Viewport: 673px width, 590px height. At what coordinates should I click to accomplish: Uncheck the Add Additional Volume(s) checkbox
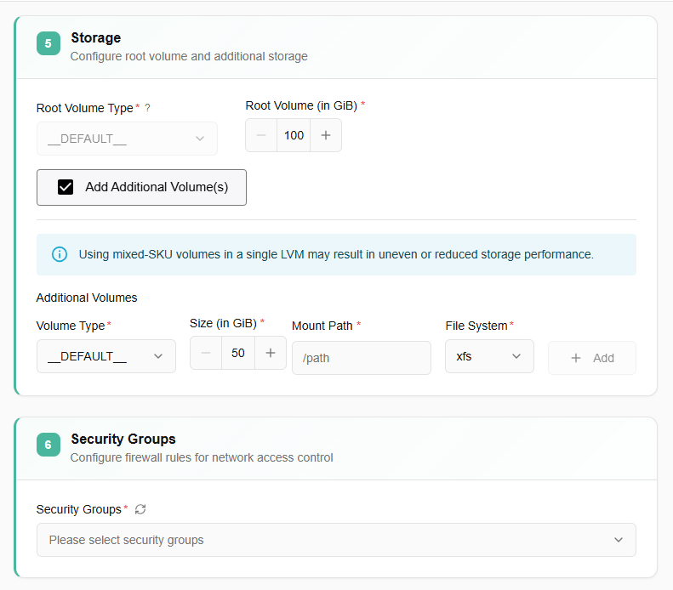[66, 187]
